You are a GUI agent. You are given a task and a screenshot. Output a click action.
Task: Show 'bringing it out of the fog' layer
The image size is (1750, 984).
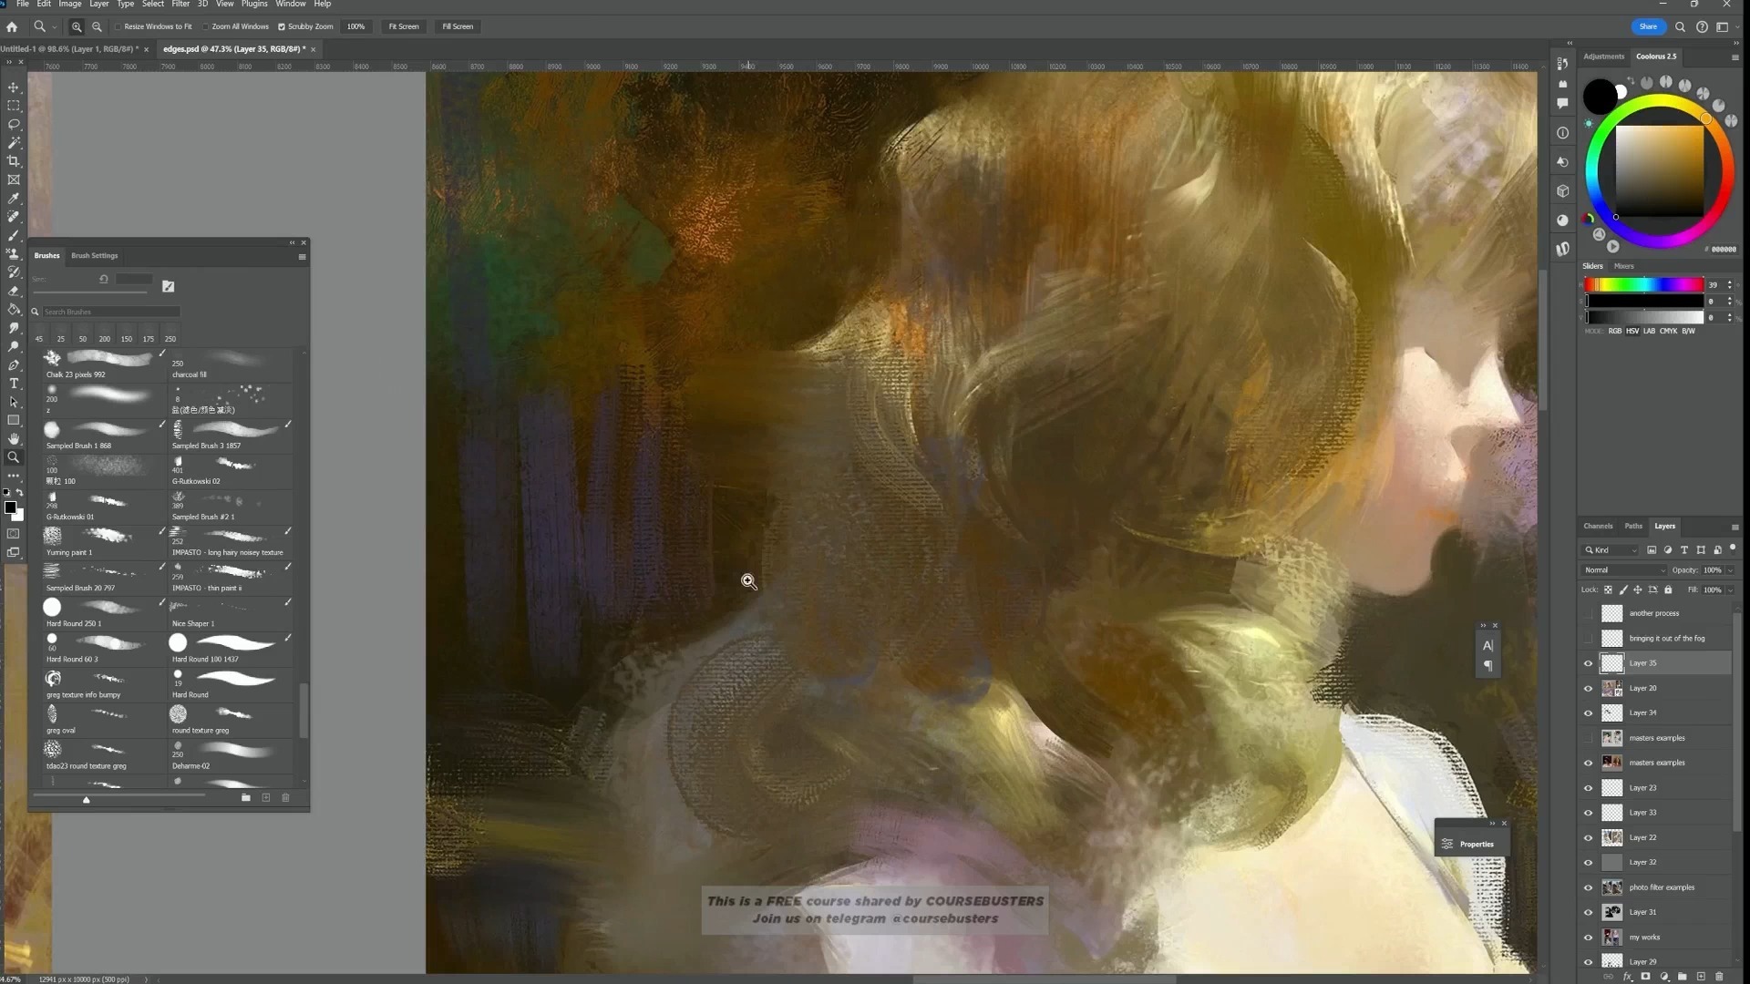pos(1589,638)
